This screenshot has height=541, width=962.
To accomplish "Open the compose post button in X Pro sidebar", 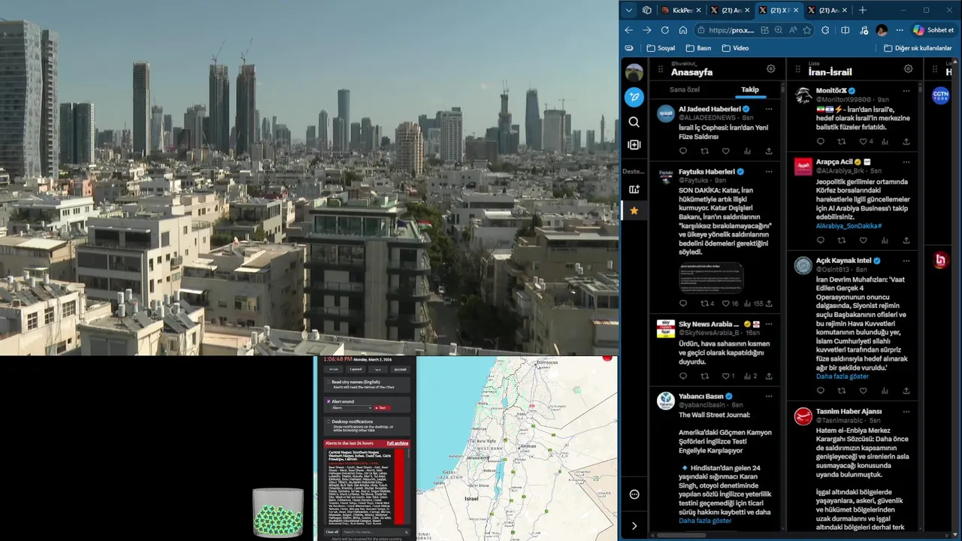I will coord(634,97).
